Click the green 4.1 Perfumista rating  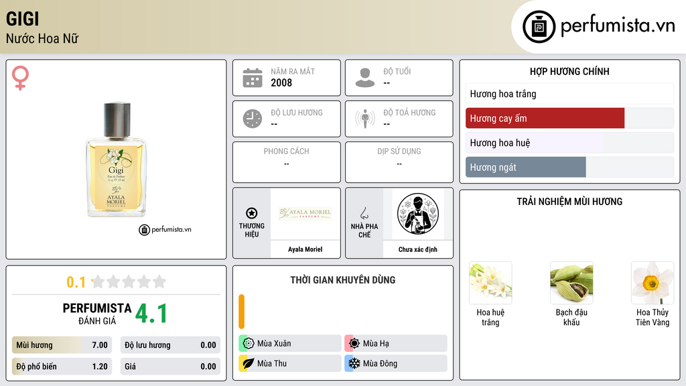(151, 314)
